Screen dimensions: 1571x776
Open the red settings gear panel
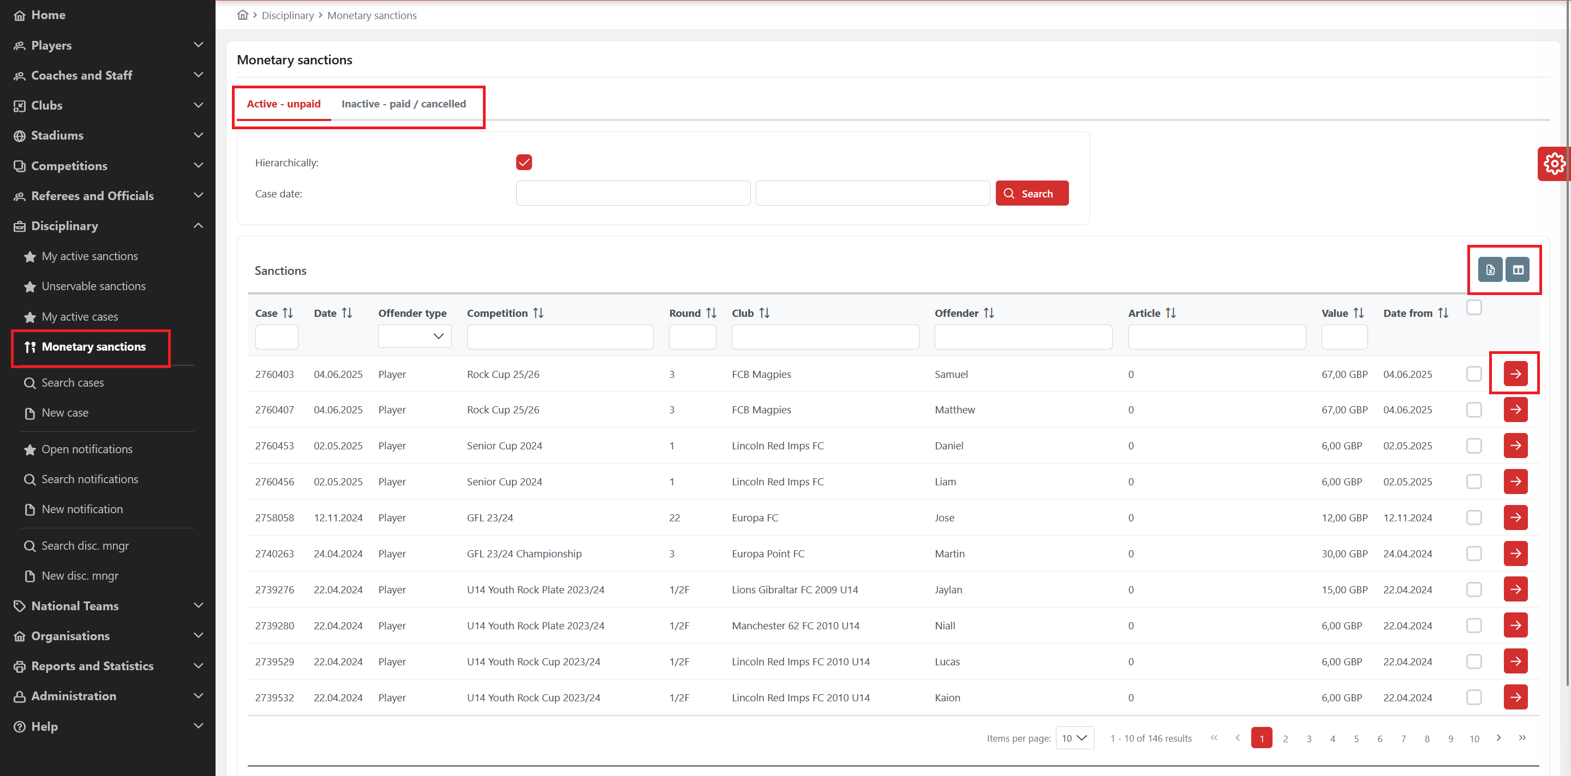coord(1554,164)
